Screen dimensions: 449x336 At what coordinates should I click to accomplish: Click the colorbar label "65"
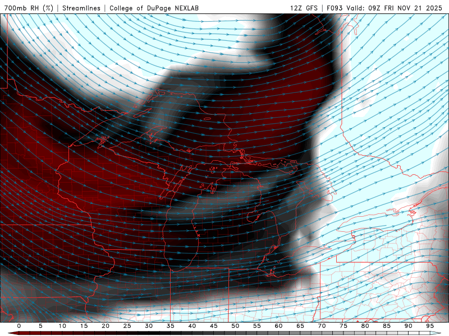coord(300,326)
